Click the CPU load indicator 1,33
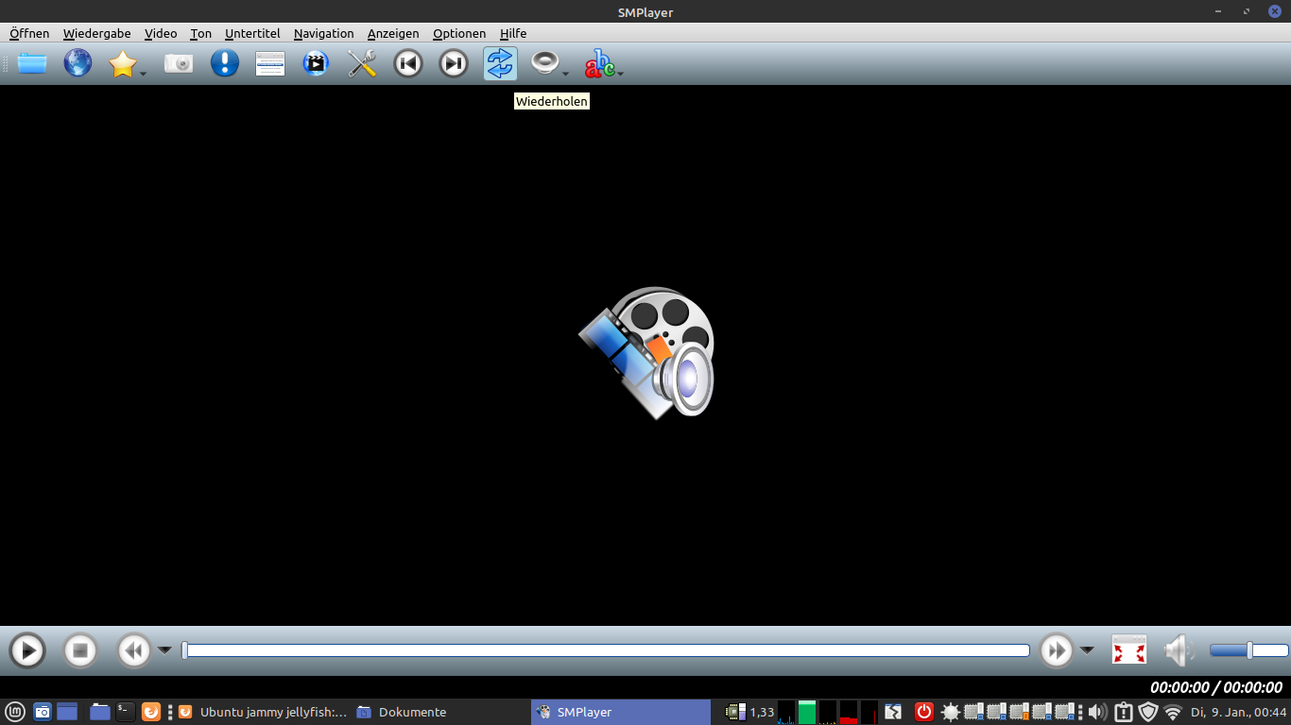Viewport: 1291px width, 725px height. coord(749,712)
